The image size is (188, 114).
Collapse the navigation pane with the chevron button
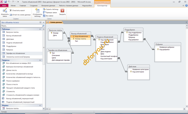(x=43, y=22)
